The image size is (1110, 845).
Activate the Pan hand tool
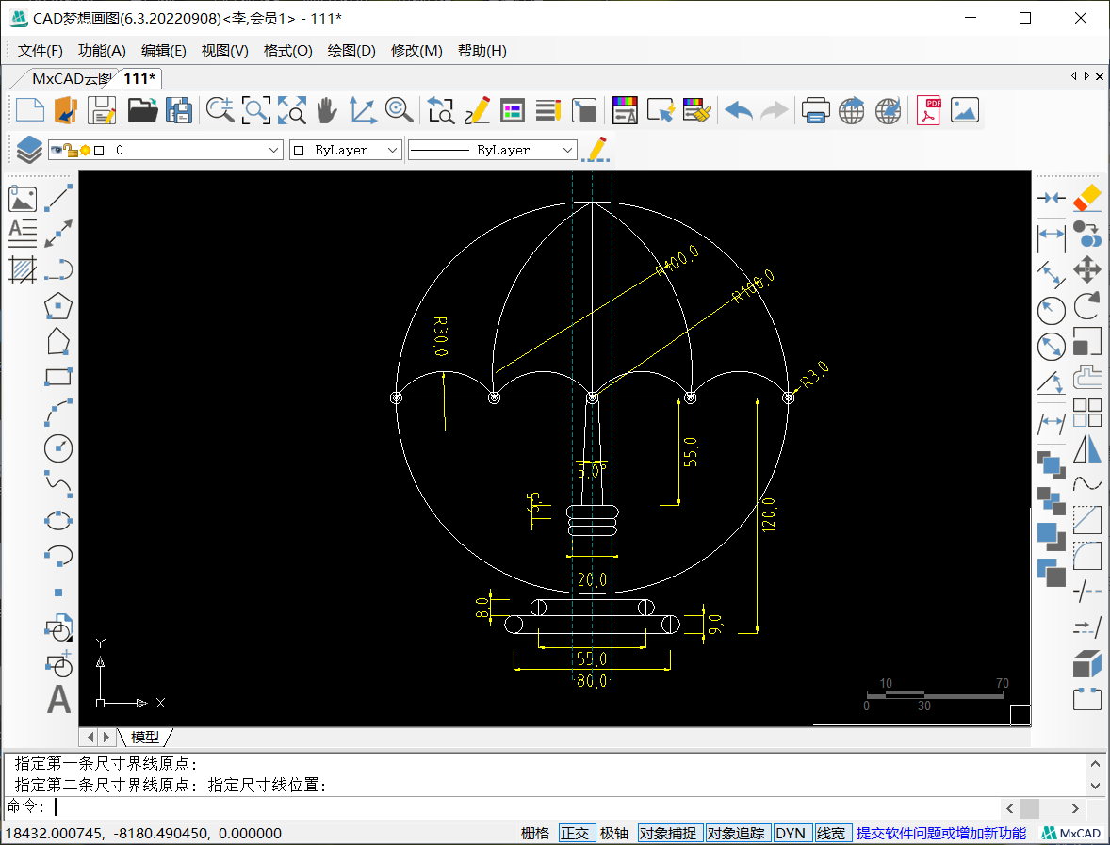click(326, 111)
